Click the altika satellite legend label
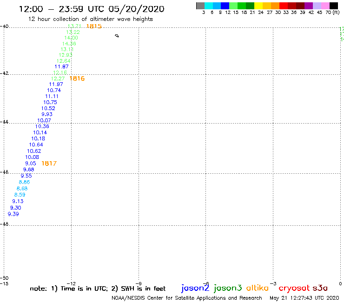Screen dimensions: 344x302 [x=258, y=288]
